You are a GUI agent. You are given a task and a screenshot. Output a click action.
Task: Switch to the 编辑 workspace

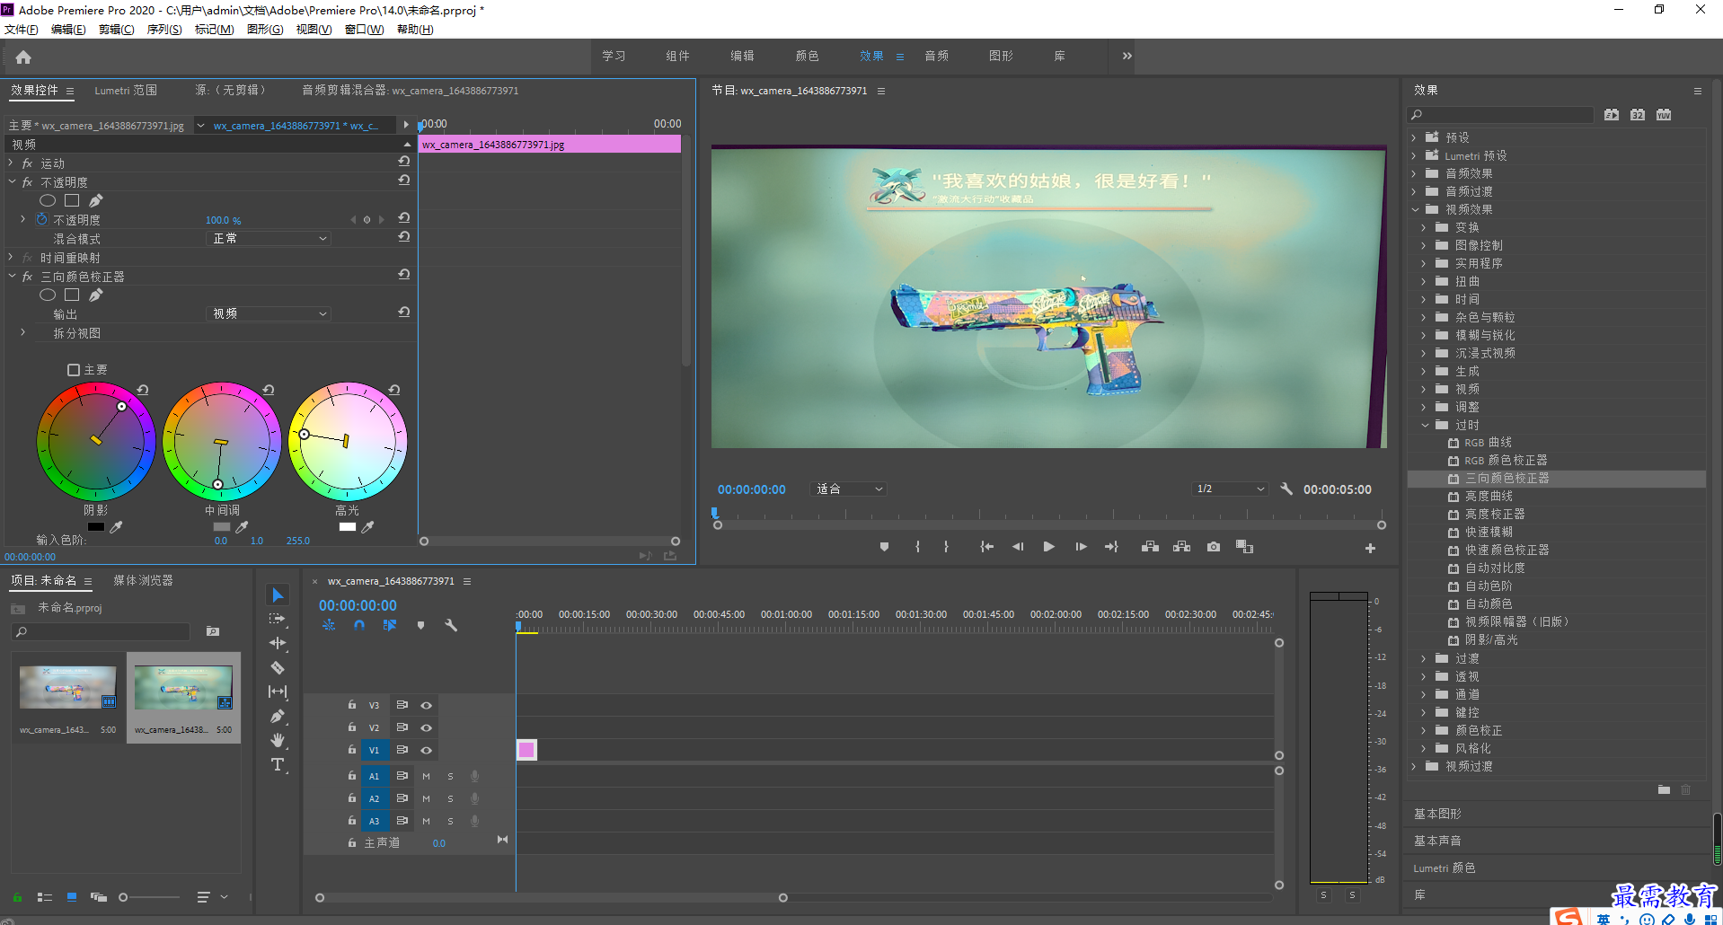point(742,56)
